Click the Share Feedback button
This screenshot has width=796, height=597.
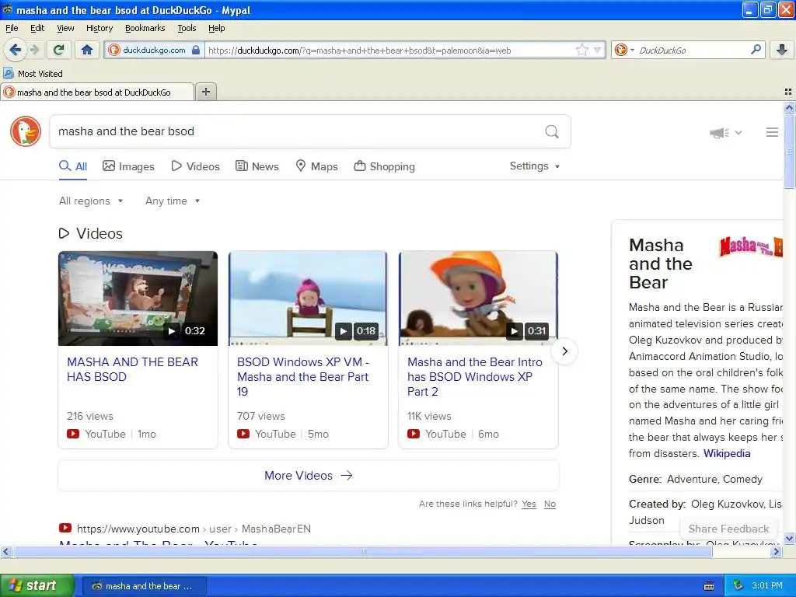pos(728,529)
